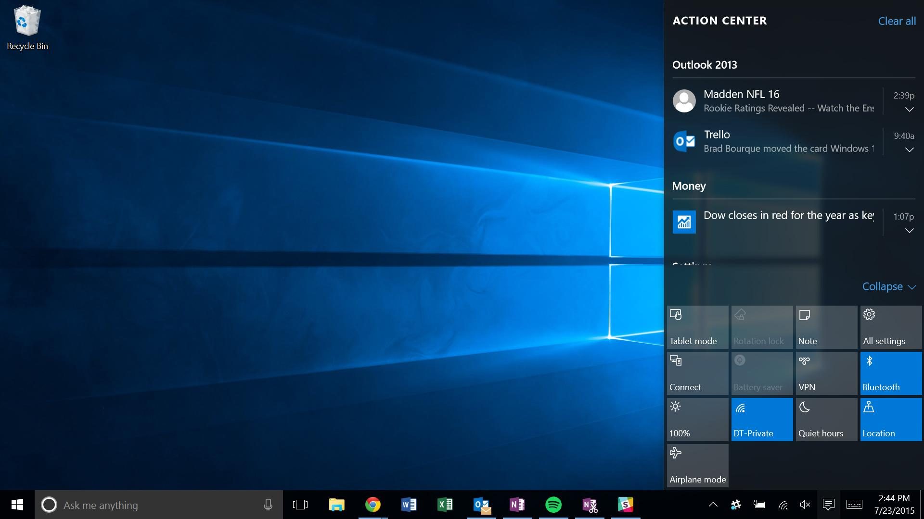Show hidden system tray icons

(713, 505)
